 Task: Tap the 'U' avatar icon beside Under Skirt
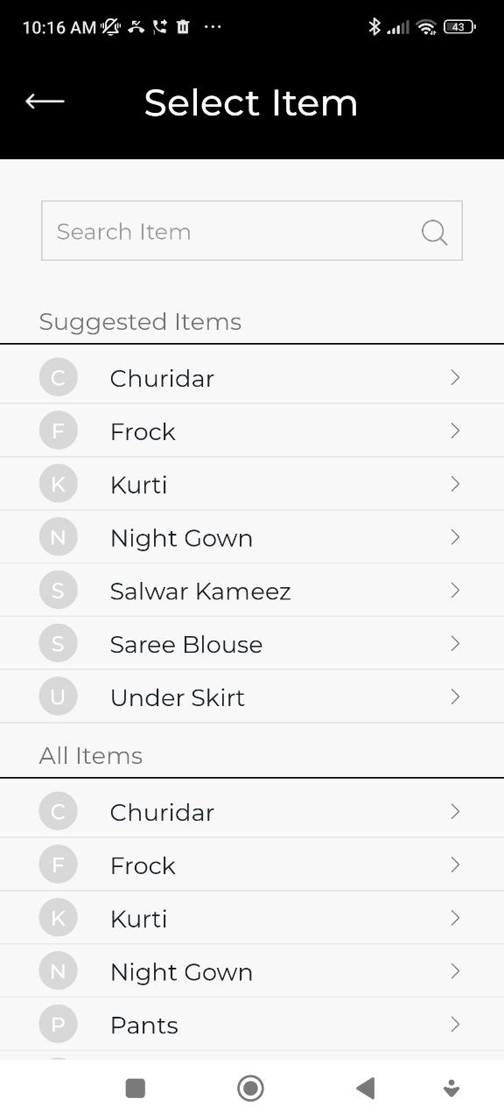pyautogui.click(x=58, y=696)
